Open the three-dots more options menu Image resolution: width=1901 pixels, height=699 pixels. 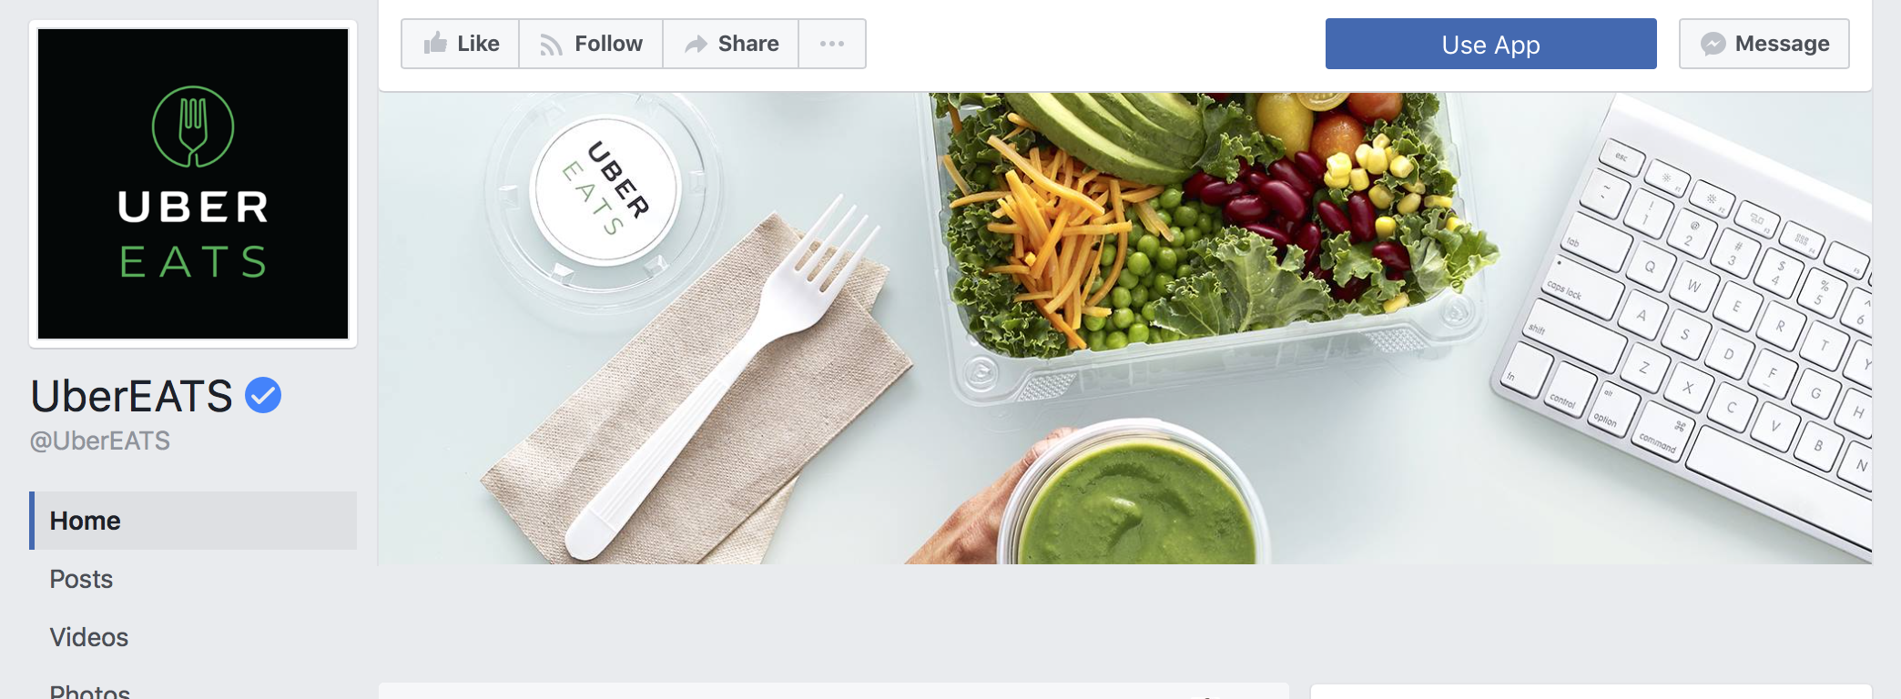tap(832, 44)
